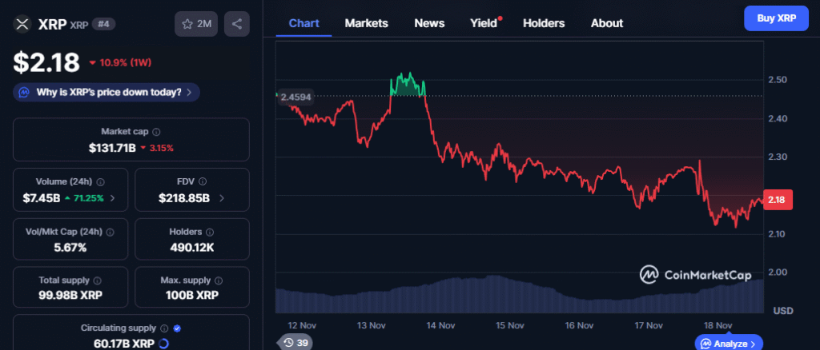Click the red down arrow beside 10.9%
Screen dimensions: 820x350
(93, 63)
